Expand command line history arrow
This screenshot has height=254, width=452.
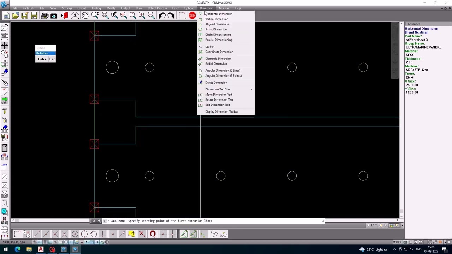(x=323, y=221)
